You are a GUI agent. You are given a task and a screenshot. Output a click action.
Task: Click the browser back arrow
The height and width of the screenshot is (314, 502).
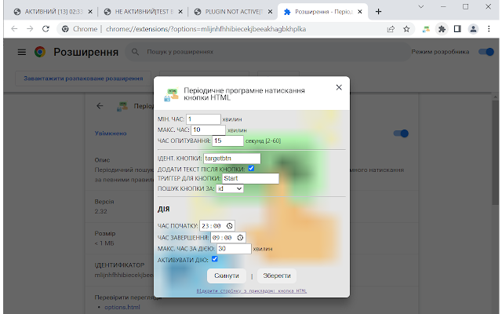point(14,29)
